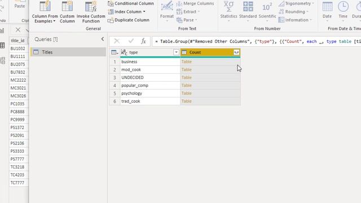Click Duplicate Column
The width and height of the screenshot is (361, 203).
[129, 20]
